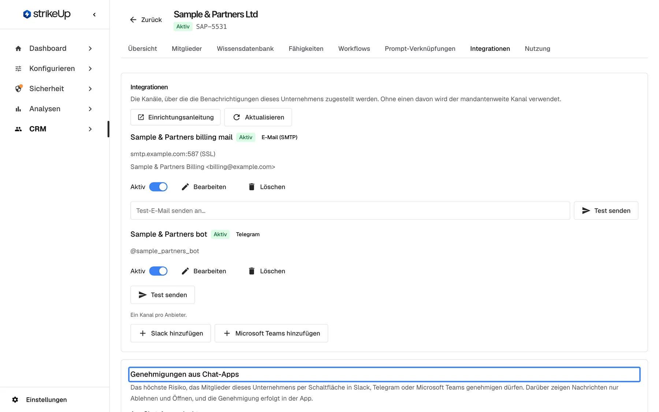Click the refresh icon in Aktualisieren
This screenshot has height=412, width=659.
[237, 117]
